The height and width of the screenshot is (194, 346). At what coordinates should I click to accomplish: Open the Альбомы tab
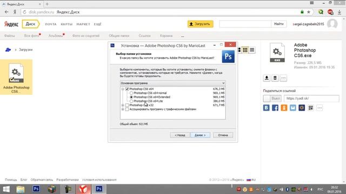pos(56,36)
